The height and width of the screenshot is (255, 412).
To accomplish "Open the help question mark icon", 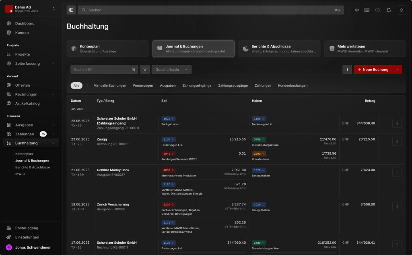I will [377, 10].
